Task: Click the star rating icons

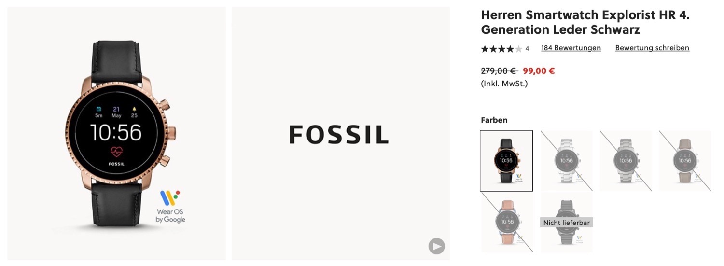Action: 501,48
